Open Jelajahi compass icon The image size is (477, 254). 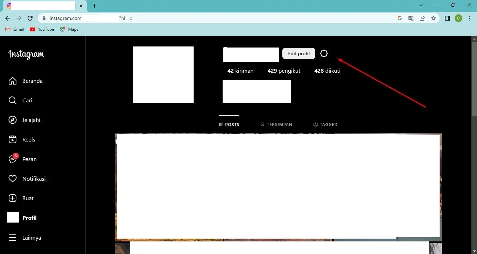[x=13, y=120]
